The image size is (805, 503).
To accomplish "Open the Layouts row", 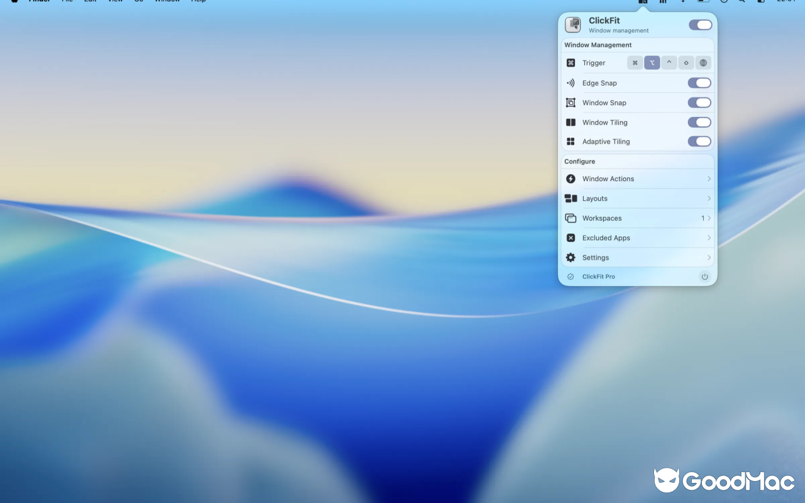I will [638, 199].
